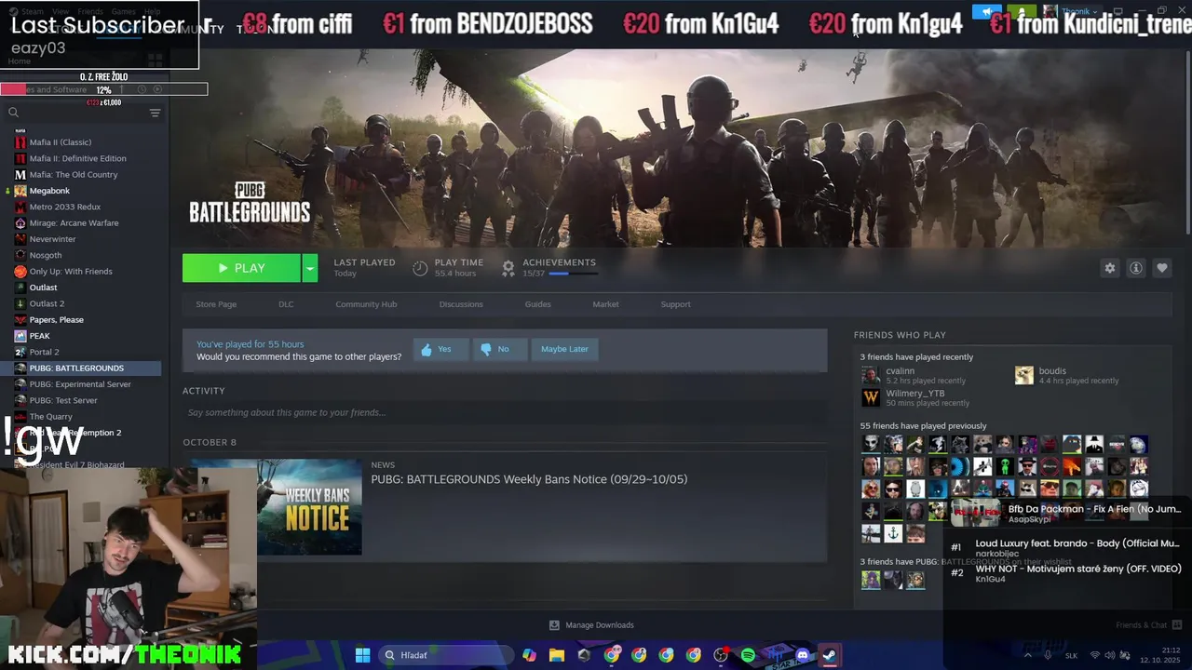Favorite PUBG with the heart icon

(x=1161, y=268)
